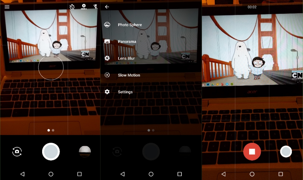Toggle the self-timer icon
Viewport: 303px width, 180px height.
[x=72, y=7]
